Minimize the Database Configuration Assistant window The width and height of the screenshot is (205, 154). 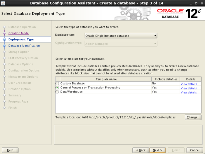(191, 4)
